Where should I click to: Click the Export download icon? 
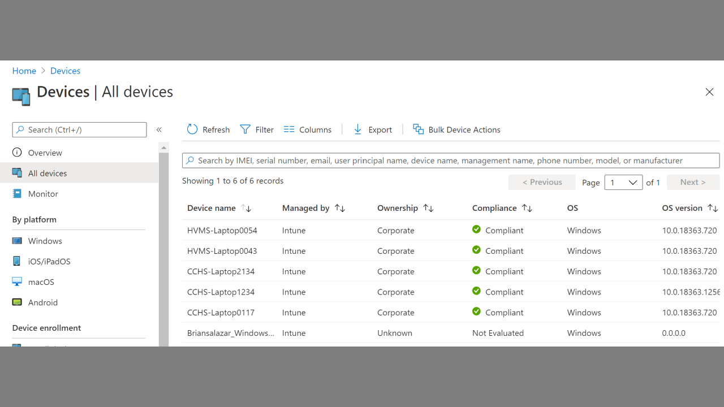click(357, 129)
